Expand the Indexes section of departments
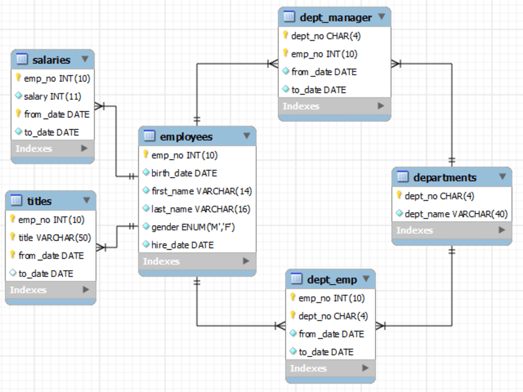The height and width of the screenshot is (392, 523). [x=501, y=230]
